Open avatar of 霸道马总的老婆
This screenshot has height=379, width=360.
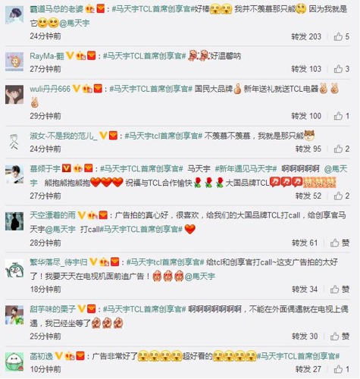click(14, 15)
